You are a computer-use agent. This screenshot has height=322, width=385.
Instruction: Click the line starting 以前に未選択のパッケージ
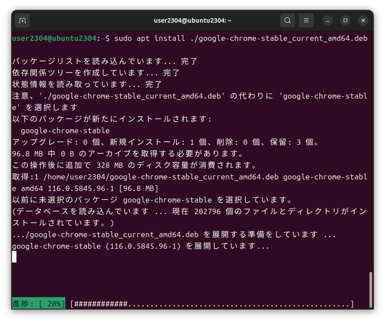coord(152,200)
